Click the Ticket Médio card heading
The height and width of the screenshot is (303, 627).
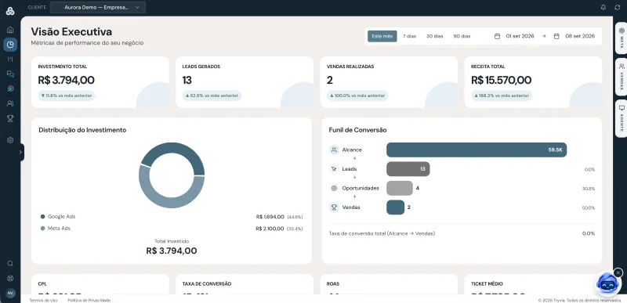coord(487,284)
